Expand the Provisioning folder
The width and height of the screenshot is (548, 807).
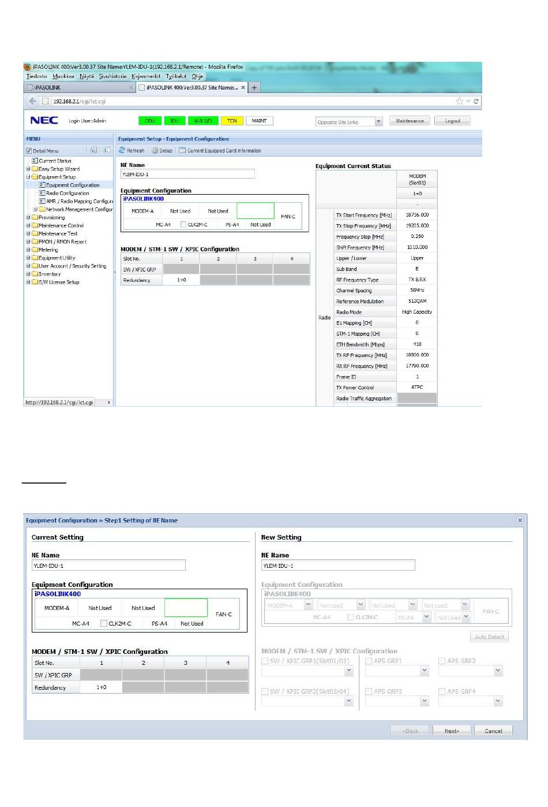coord(28,217)
